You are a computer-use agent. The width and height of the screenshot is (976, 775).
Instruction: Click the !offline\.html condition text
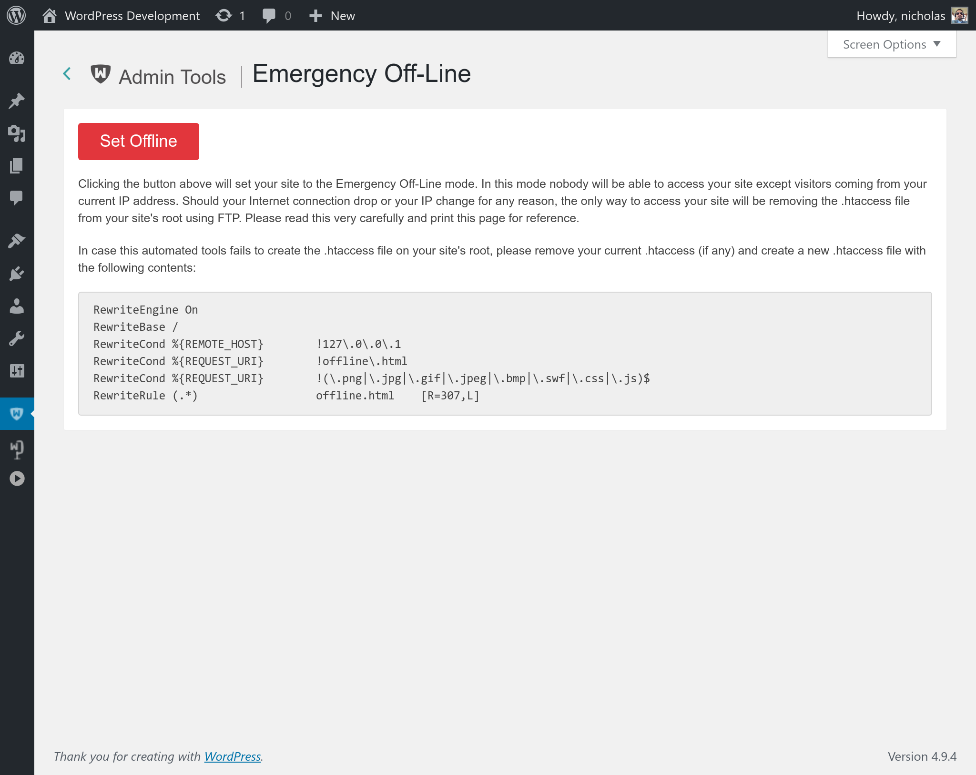coord(362,361)
